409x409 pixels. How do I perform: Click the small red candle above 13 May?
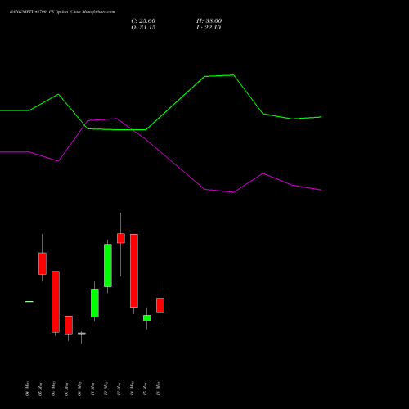(121, 238)
